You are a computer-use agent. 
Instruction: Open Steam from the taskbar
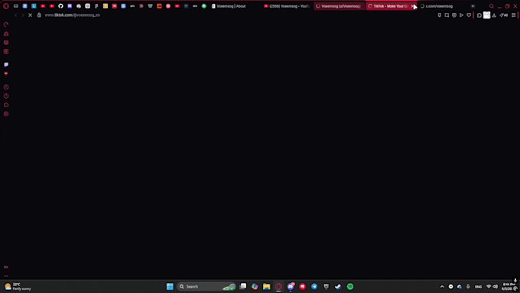(338, 286)
